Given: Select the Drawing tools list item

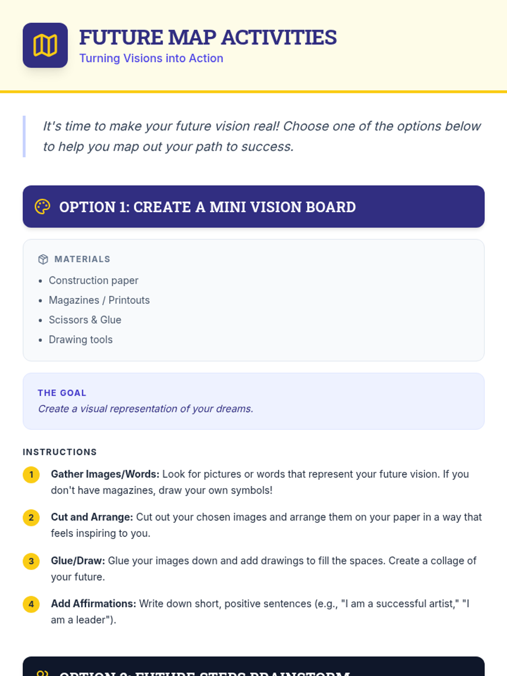Looking at the screenshot, I should click(x=81, y=340).
